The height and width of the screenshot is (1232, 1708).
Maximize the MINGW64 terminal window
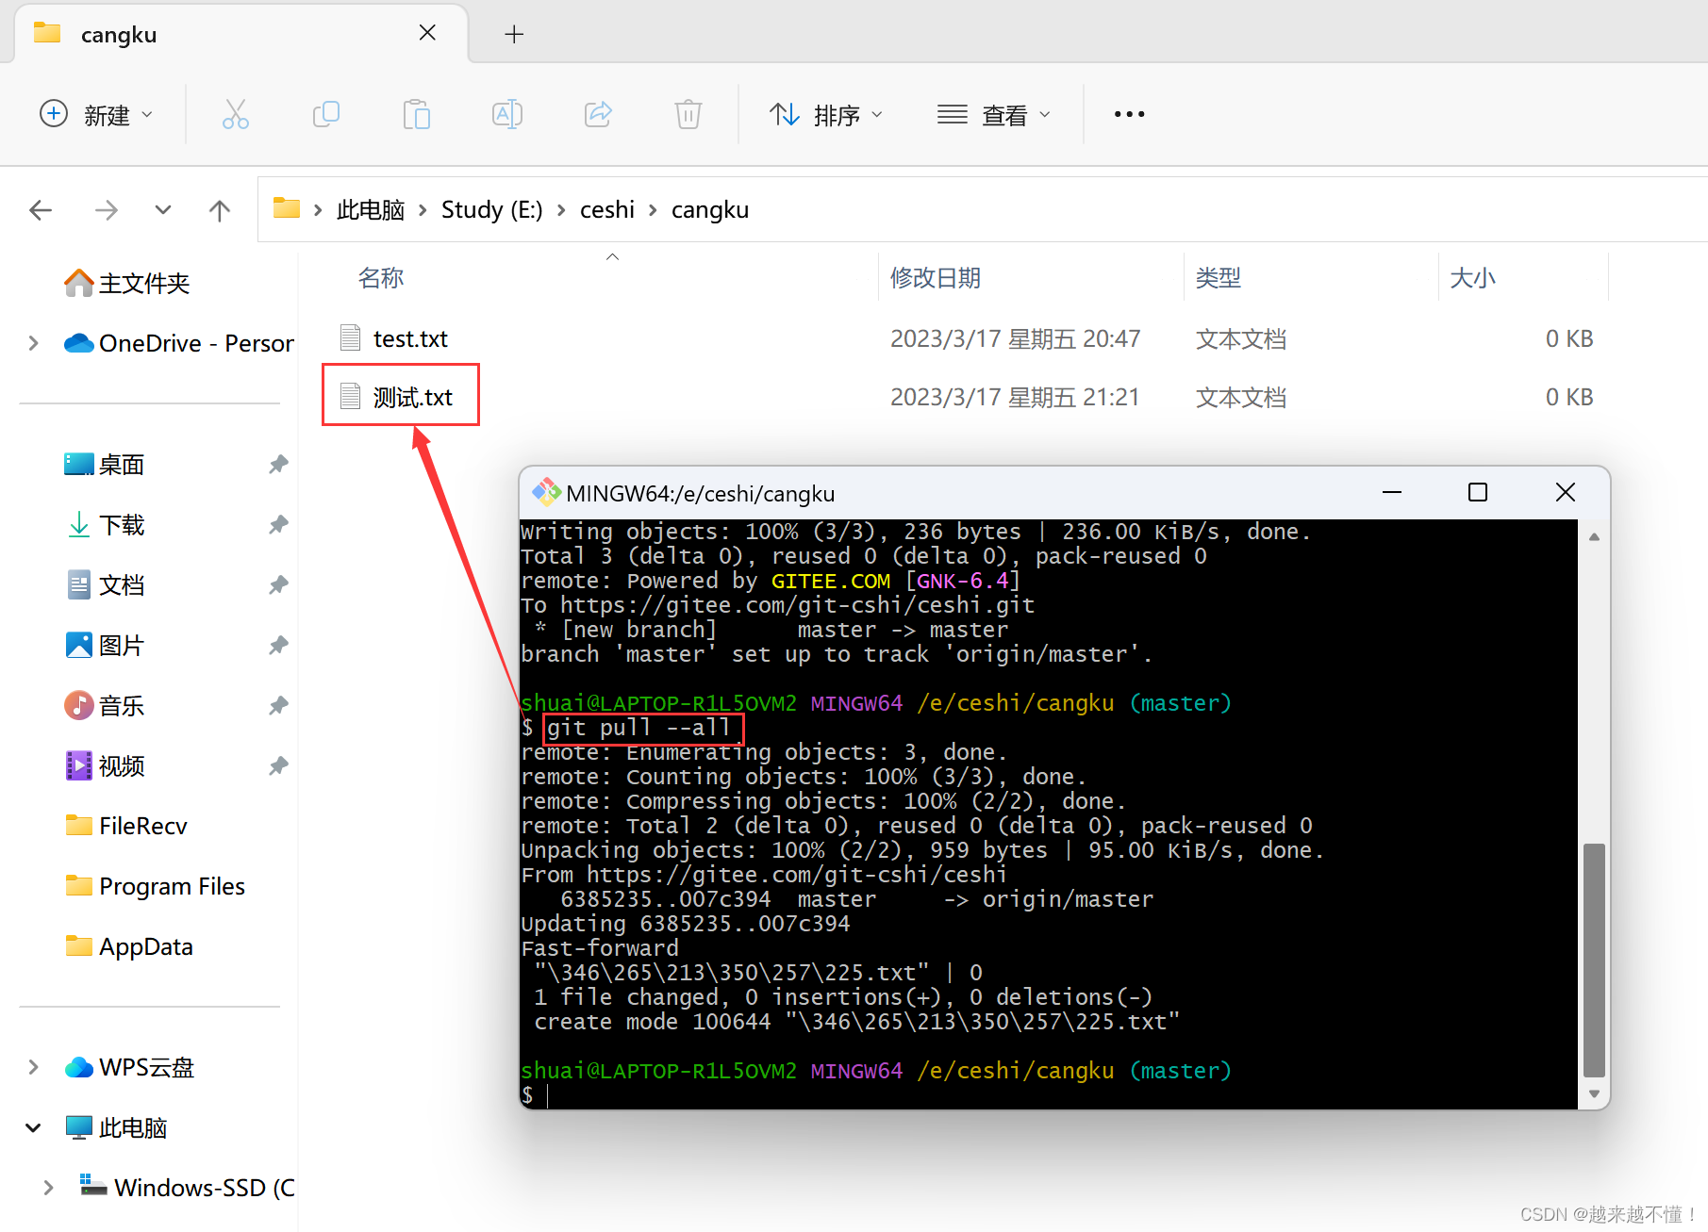tap(1478, 492)
